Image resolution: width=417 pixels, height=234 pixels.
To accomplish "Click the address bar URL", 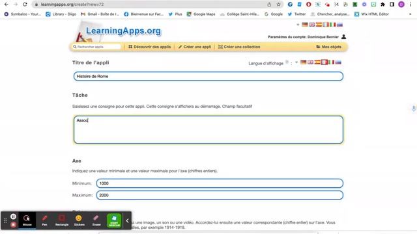I will tap(72, 5).
